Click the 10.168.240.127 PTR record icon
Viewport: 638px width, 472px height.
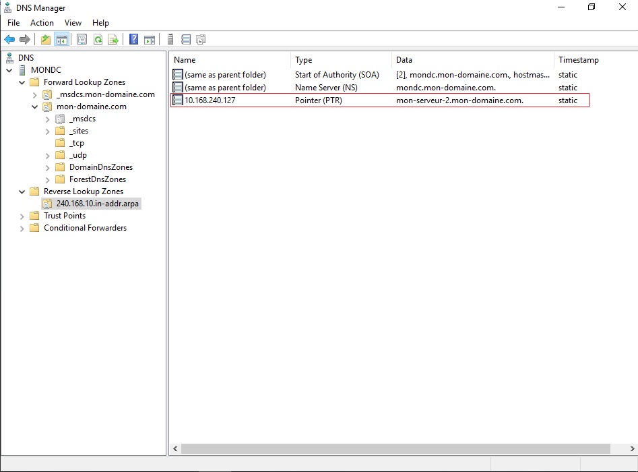[x=178, y=100]
